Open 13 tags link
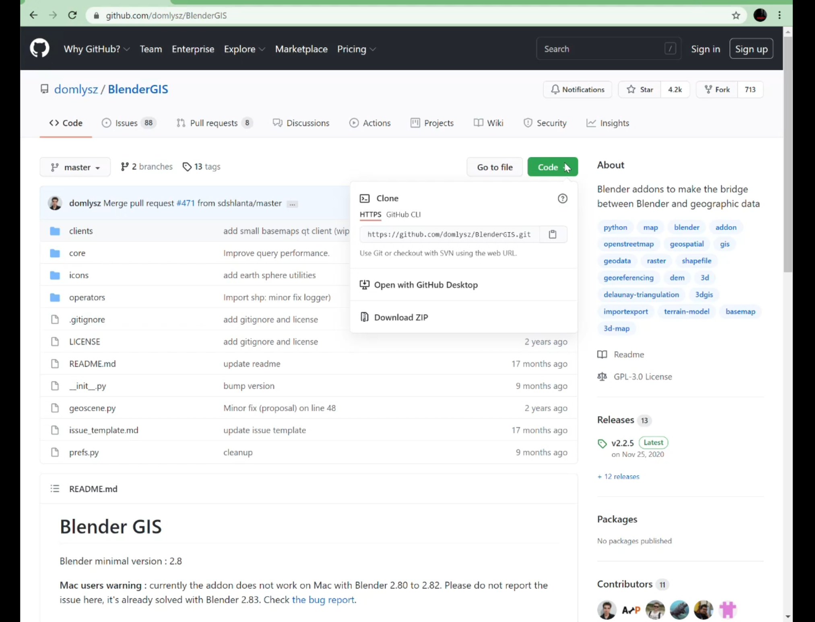 pyautogui.click(x=201, y=167)
